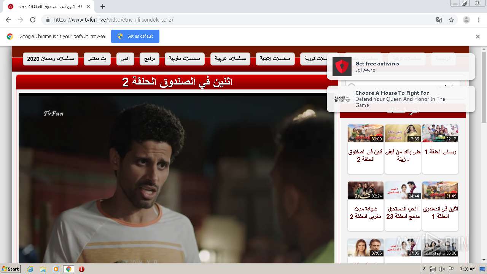Open the 22:17 ونسني الحلقة 1 thumbnail
This screenshot has height=274, width=487.
440,133
